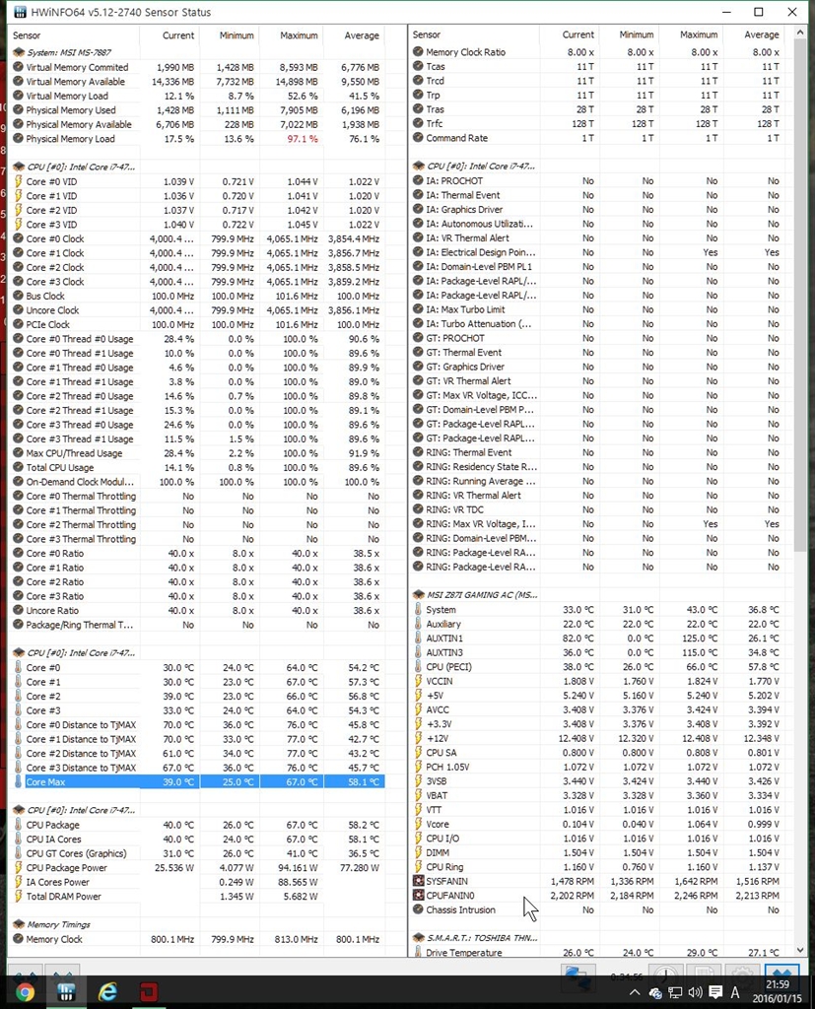Open the volume control in system tray
Image resolution: width=815 pixels, height=1009 pixels.
click(695, 992)
